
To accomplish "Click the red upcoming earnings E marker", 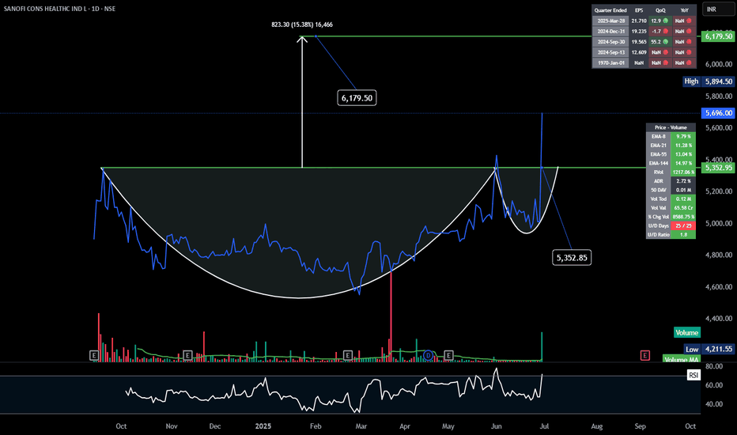I will pyautogui.click(x=645, y=355).
